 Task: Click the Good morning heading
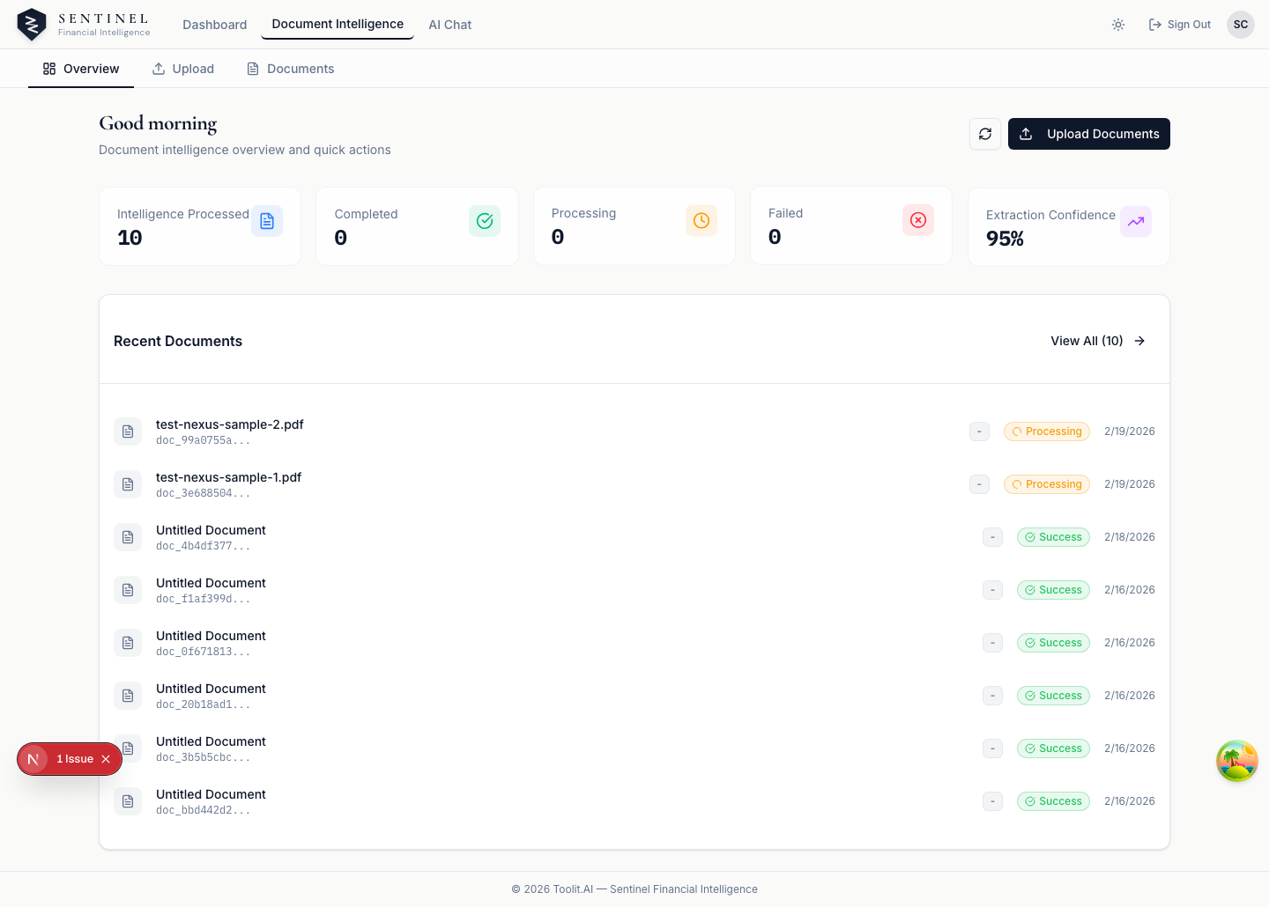158,123
